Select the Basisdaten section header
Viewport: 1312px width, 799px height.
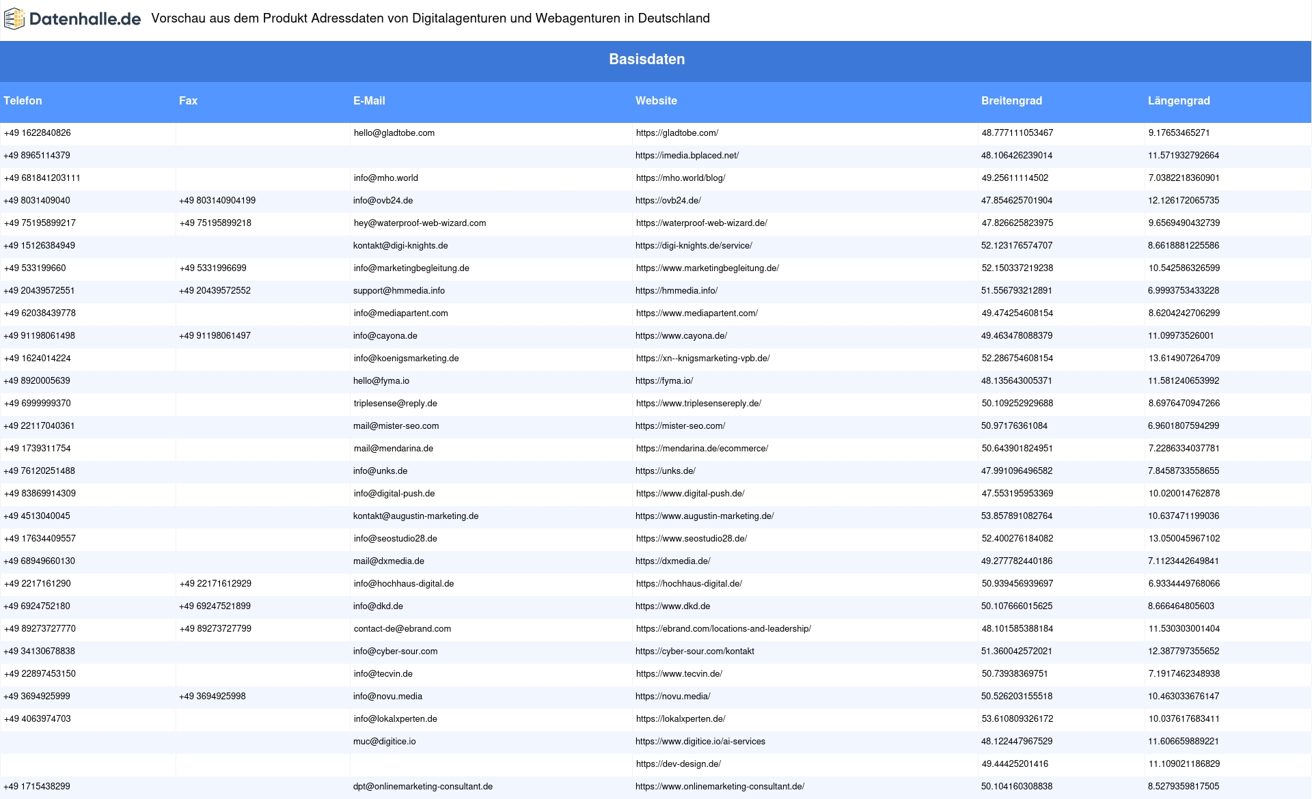647,59
